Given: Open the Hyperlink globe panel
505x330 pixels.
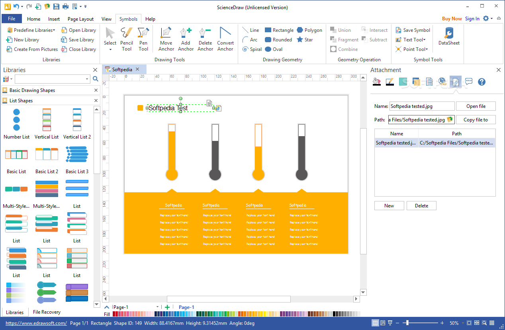Looking at the screenshot, I should coord(442,82).
